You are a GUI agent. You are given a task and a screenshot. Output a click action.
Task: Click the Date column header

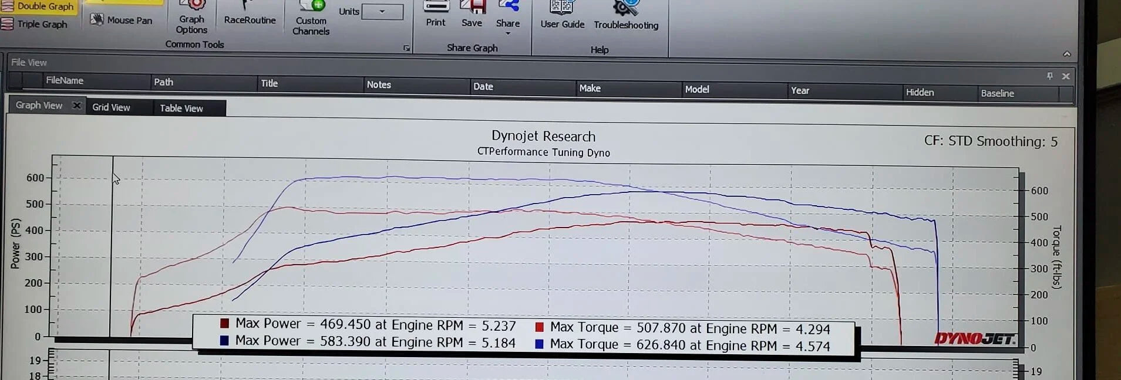(483, 86)
